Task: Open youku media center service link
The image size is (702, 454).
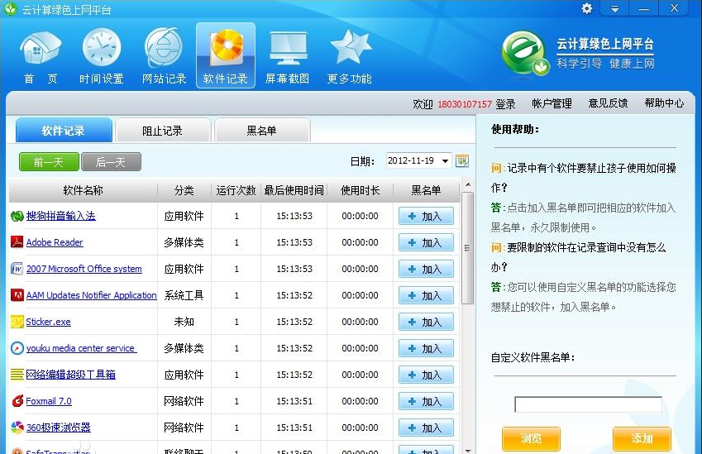Action: [x=81, y=348]
